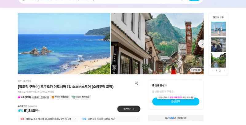Open recent item with river village thumbnail
Screen dimensions: 246x125
[218, 60]
